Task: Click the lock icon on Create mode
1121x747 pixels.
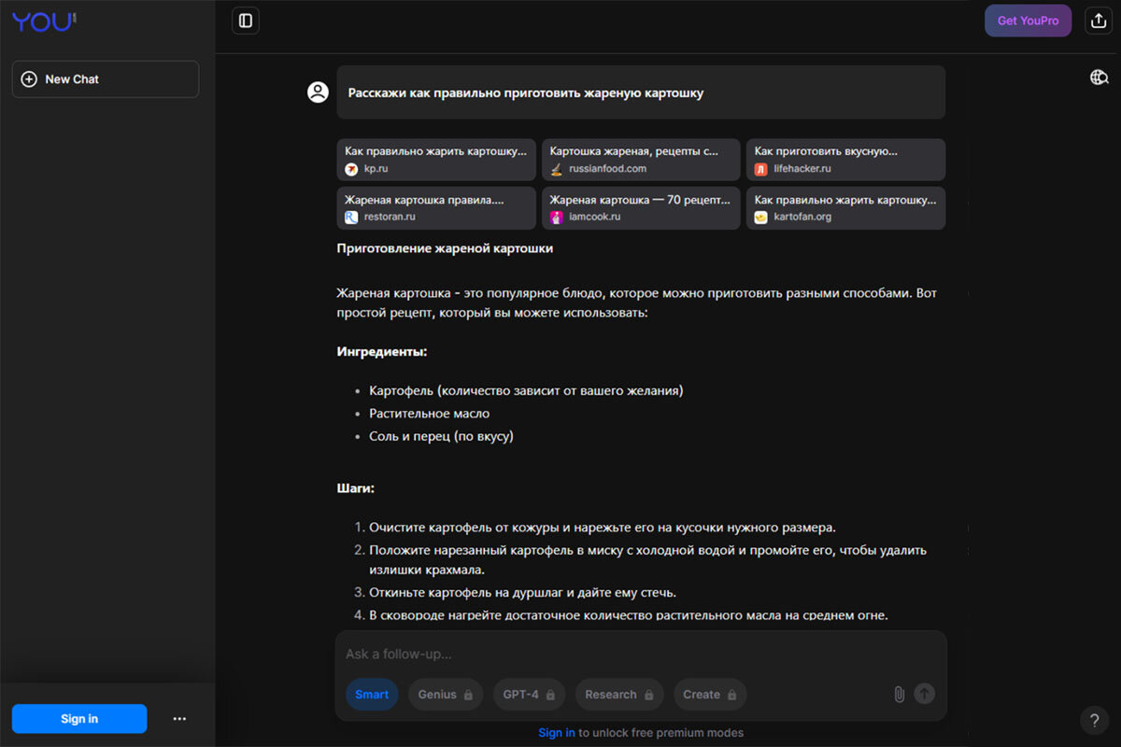Action: [x=731, y=695]
